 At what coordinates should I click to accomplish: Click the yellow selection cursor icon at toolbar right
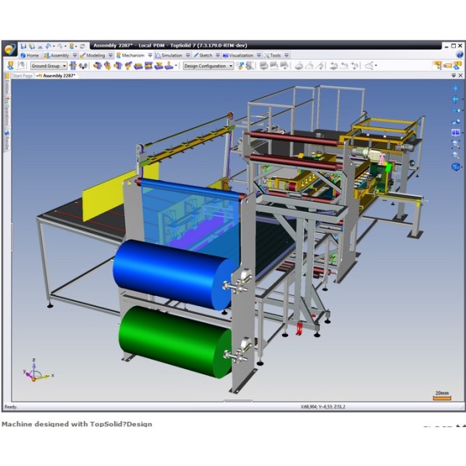[x=436, y=65]
